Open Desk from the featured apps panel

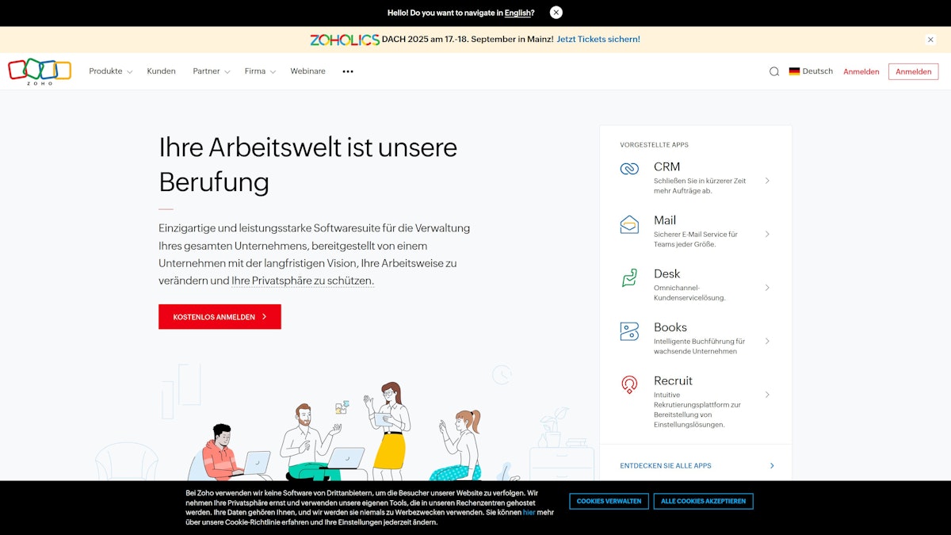(x=629, y=279)
